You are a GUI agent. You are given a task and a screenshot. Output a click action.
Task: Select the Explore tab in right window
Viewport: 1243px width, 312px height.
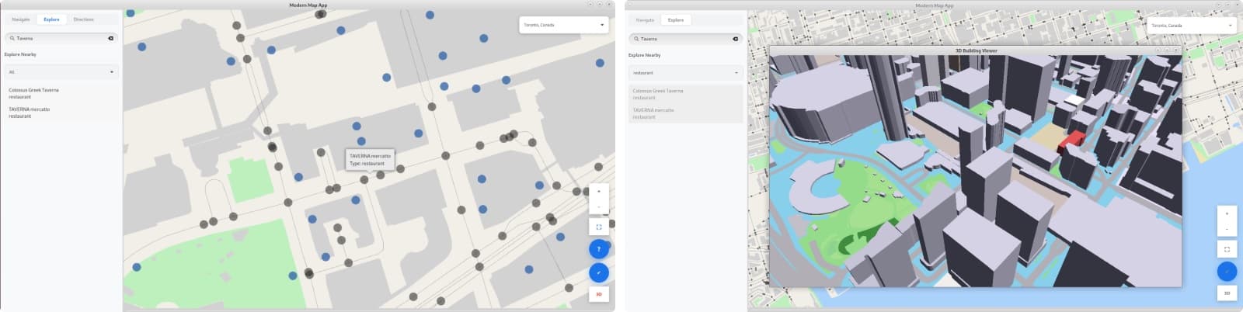pyautogui.click(x=676, y=20)
